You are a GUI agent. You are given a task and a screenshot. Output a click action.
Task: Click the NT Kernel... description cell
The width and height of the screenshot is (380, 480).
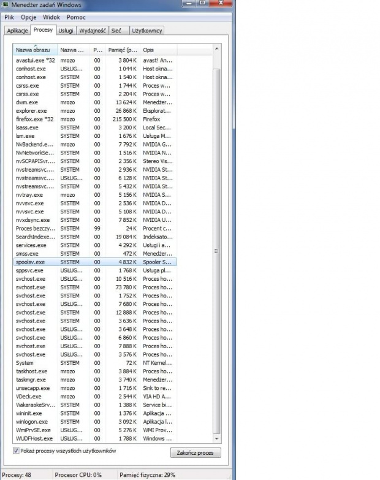click(158, 363)
